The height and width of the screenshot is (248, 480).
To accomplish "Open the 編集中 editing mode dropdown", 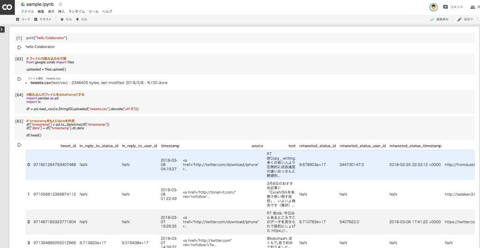I will tap(465, 19).
